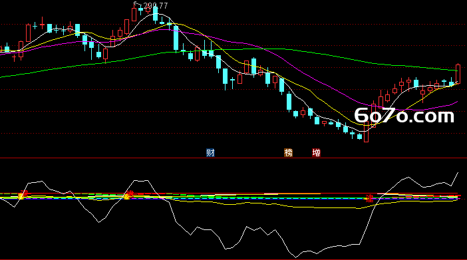Click the red 增 shareholding increase icon

click(x=316, y=153)
